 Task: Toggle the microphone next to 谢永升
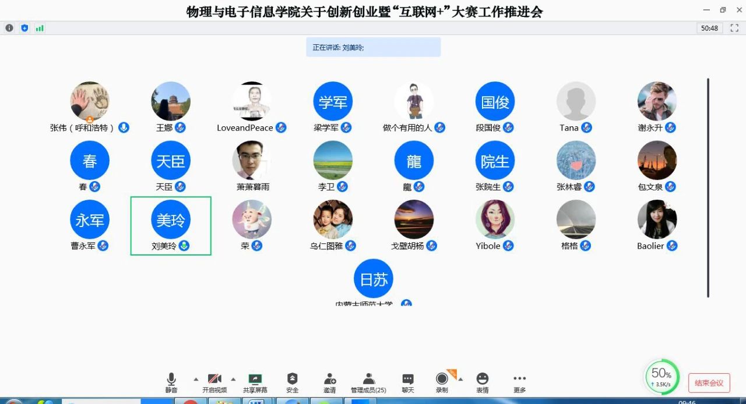point(670,127)
